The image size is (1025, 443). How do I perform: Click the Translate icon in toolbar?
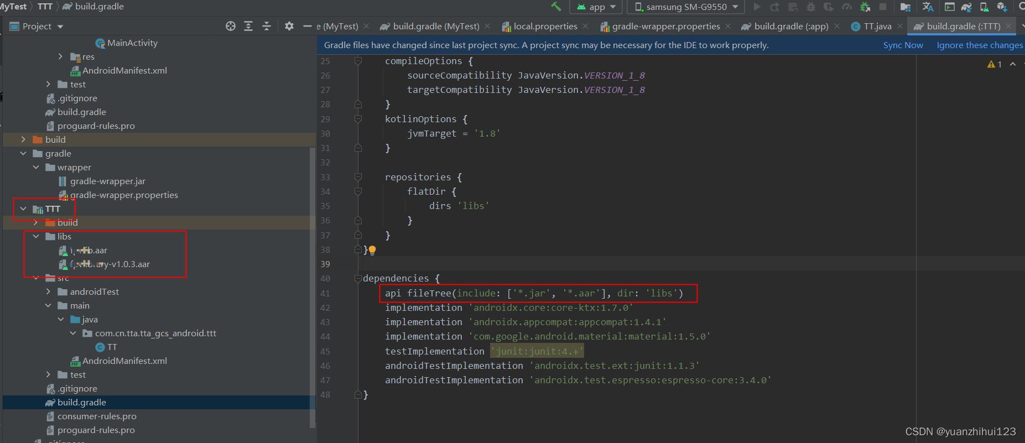click(x=928, y=7)
